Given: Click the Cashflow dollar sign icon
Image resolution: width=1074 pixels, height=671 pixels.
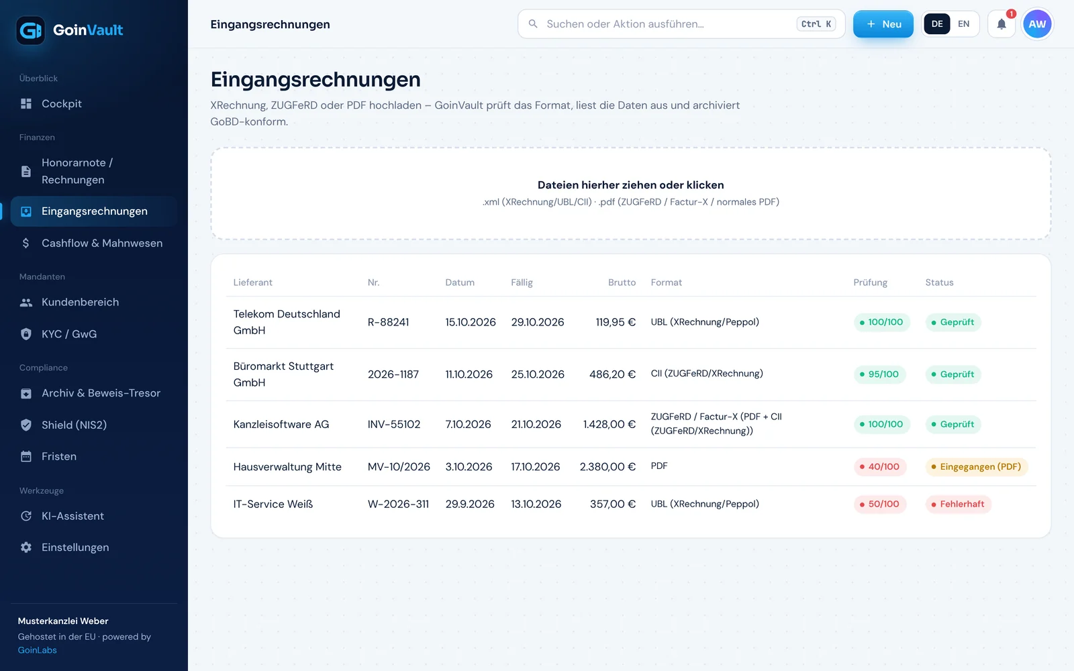Looking at the screenshot, I should coord(26,244).
